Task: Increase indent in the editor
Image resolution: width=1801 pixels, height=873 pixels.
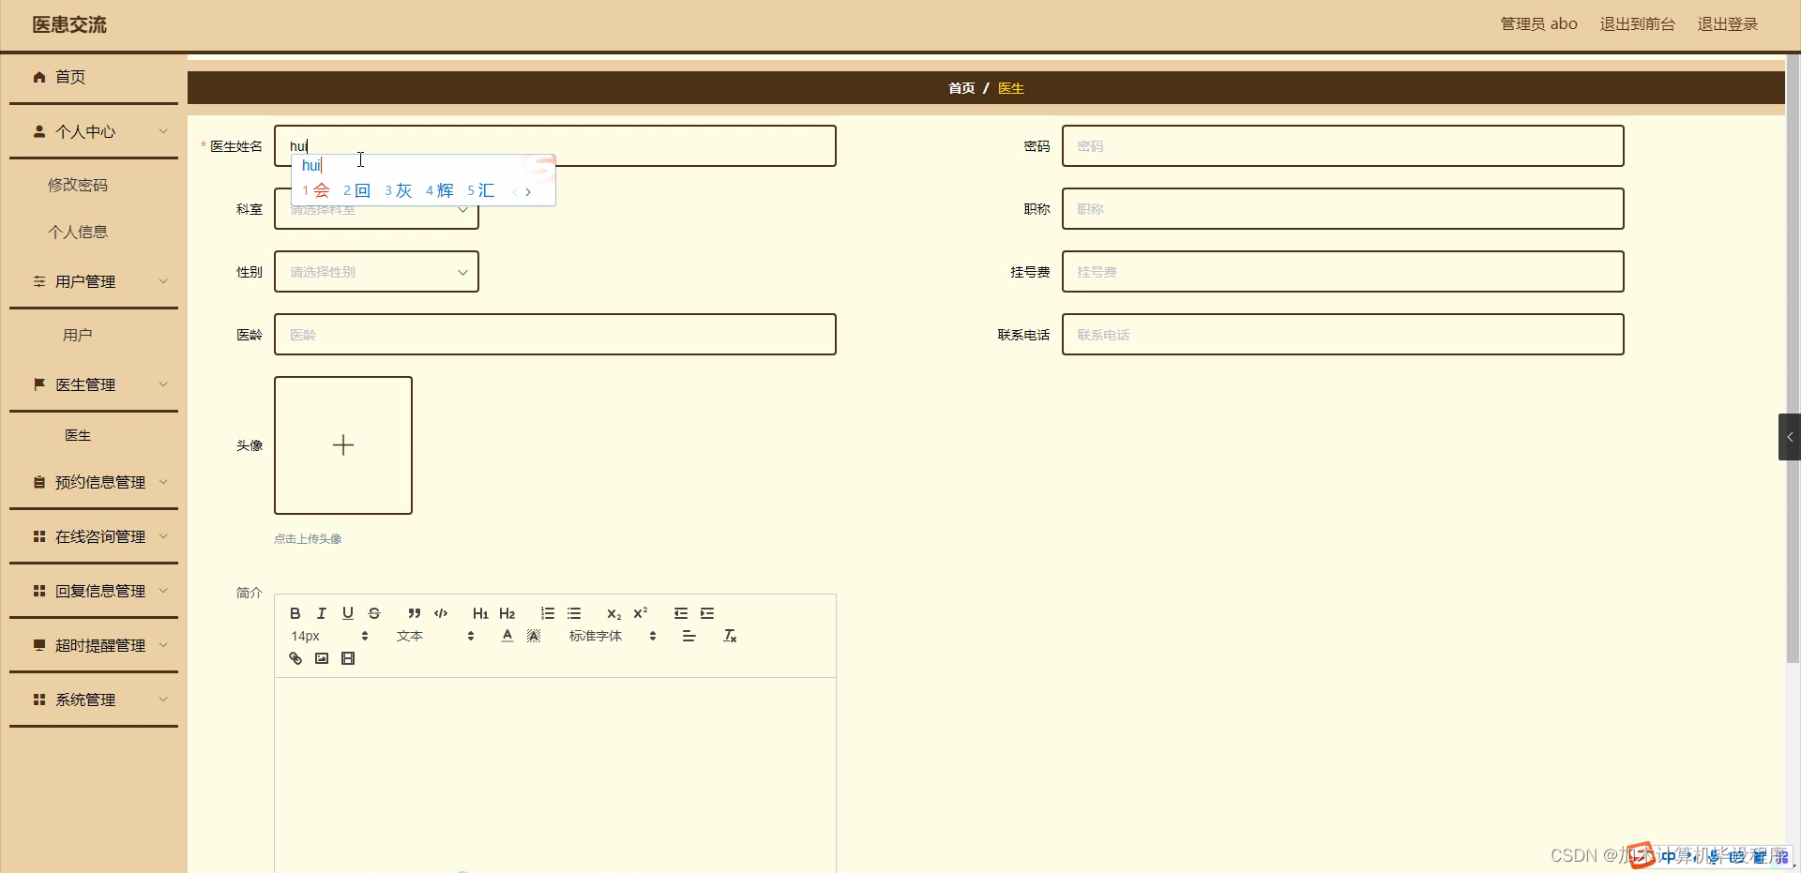Action: [707, 613]
